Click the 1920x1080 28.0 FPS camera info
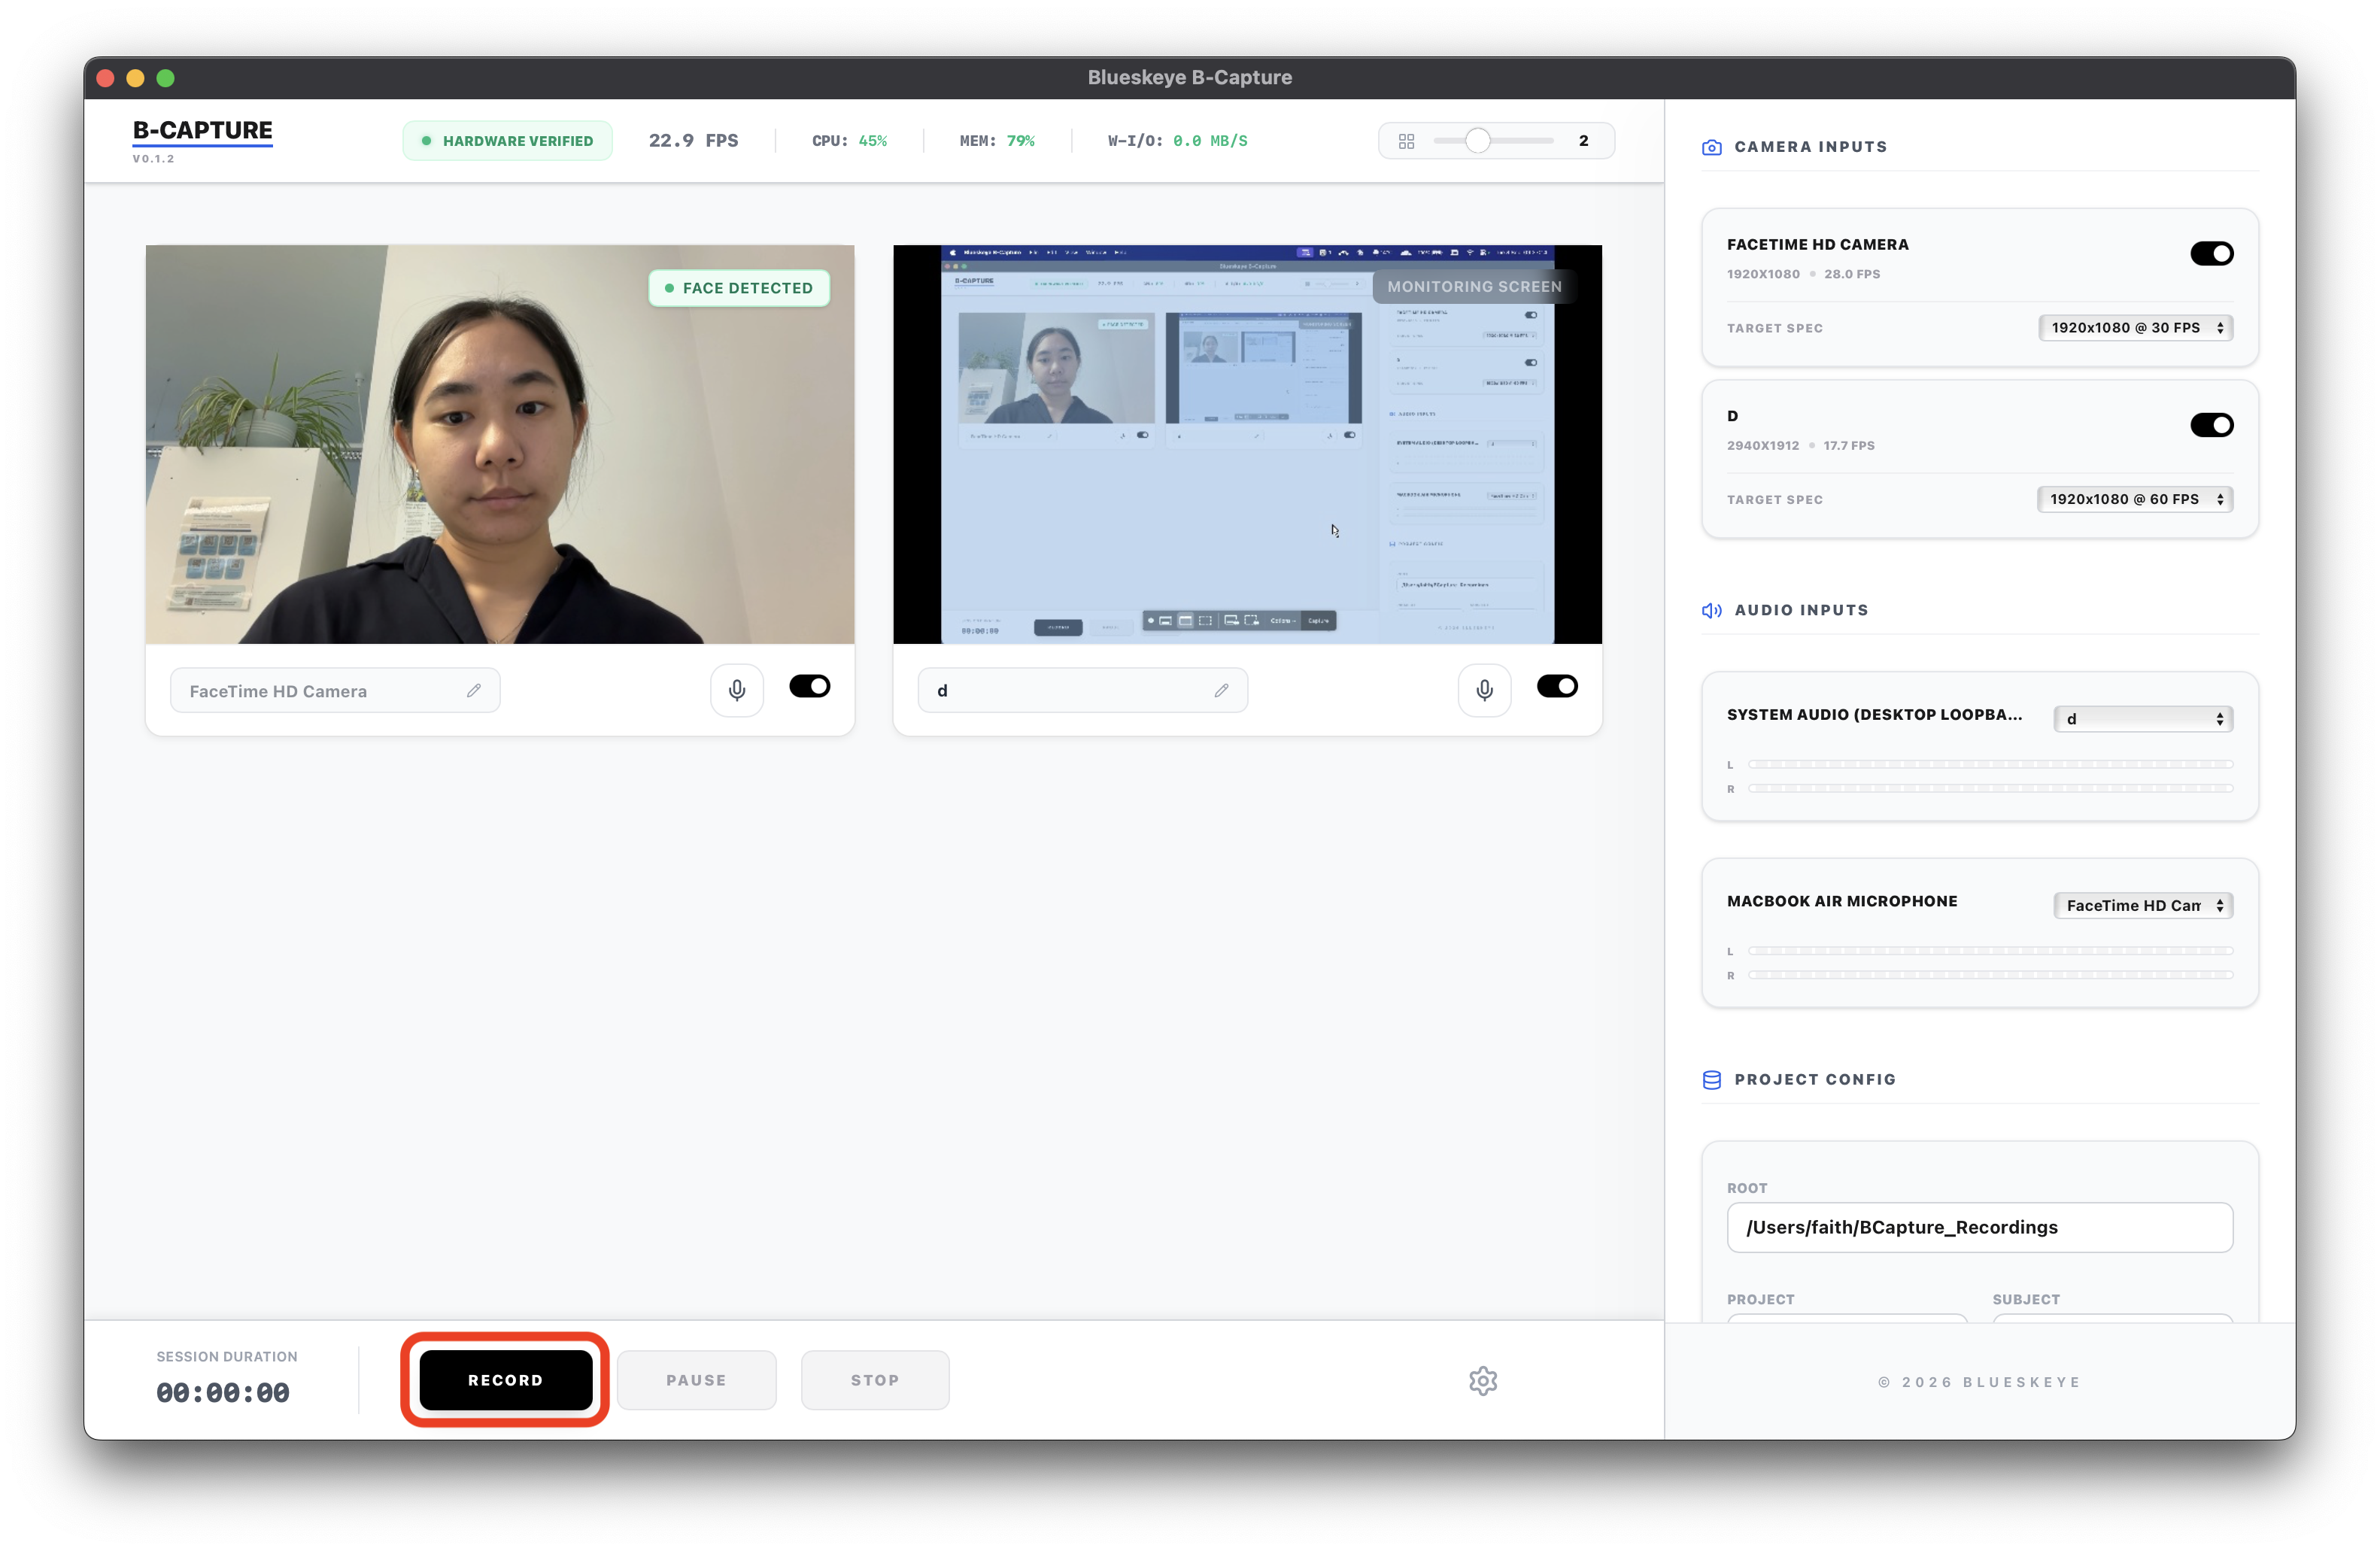The width and height of the screenshot is (2380, 1551). coord(1803,274)
